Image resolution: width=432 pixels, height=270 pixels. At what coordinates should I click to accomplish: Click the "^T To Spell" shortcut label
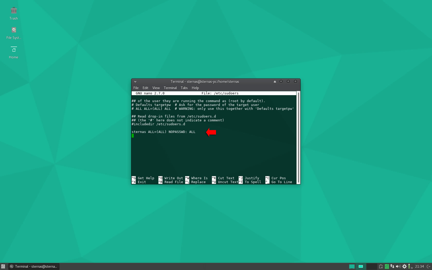pos(250,182)
